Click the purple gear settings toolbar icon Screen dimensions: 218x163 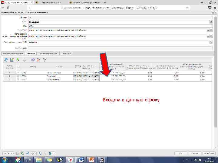pos(33,60)
